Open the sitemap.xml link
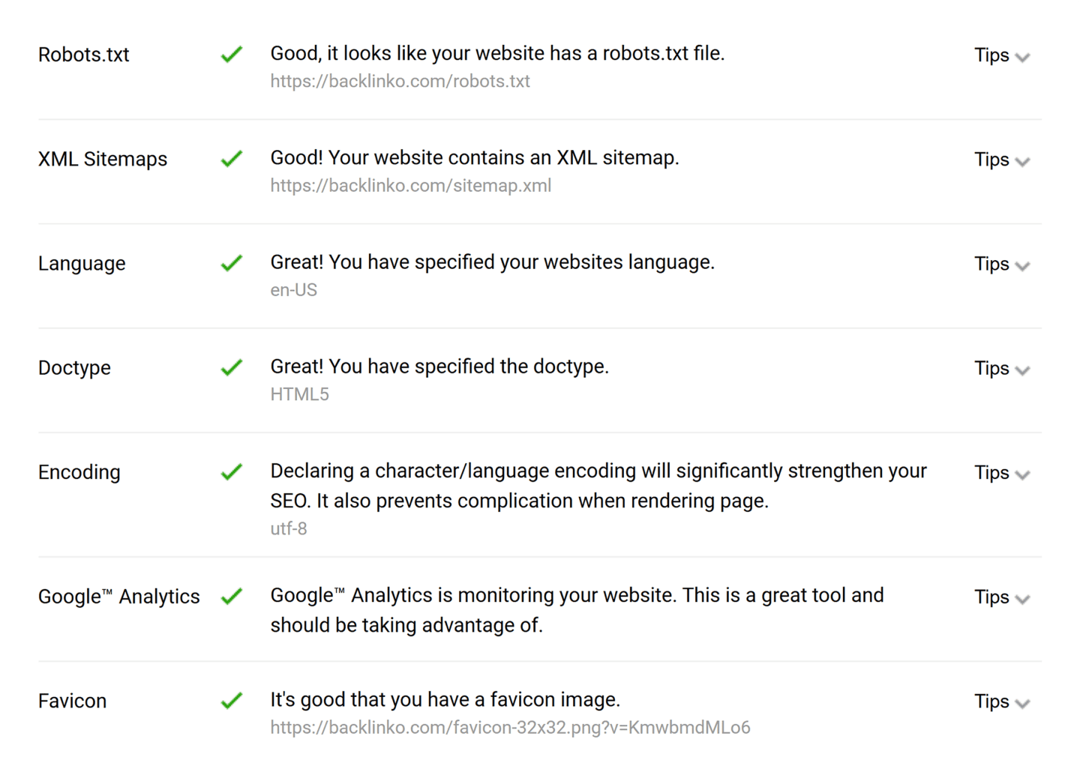 (x=410, y=185)
